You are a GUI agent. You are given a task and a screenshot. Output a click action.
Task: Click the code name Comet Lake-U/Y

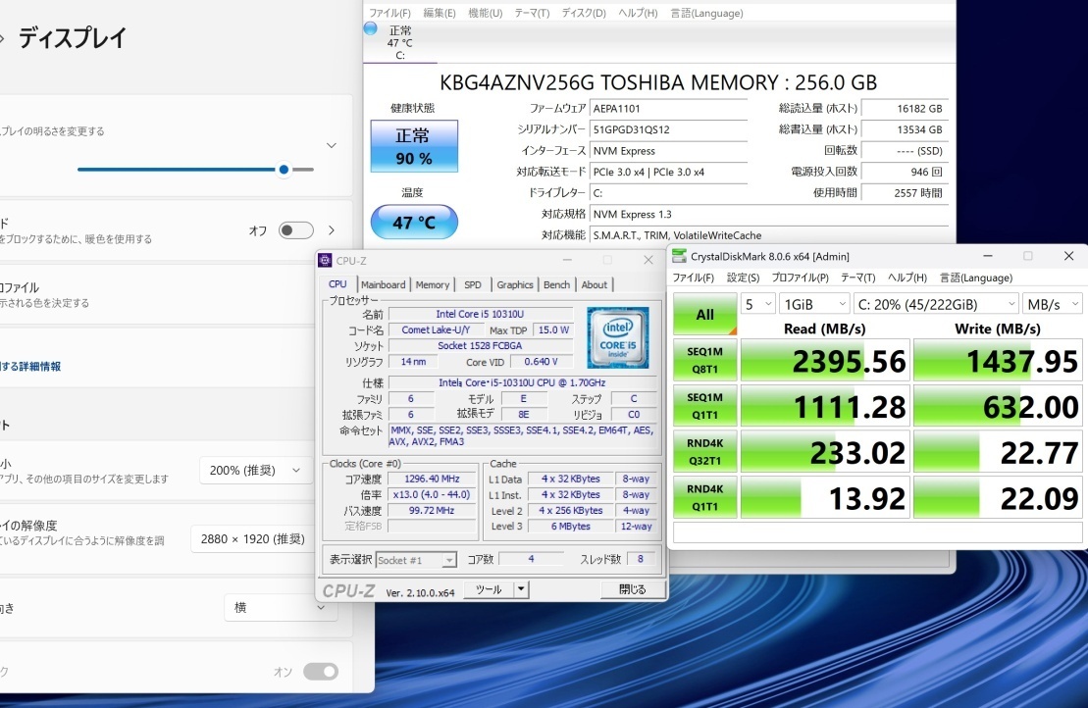pos(436,330)
